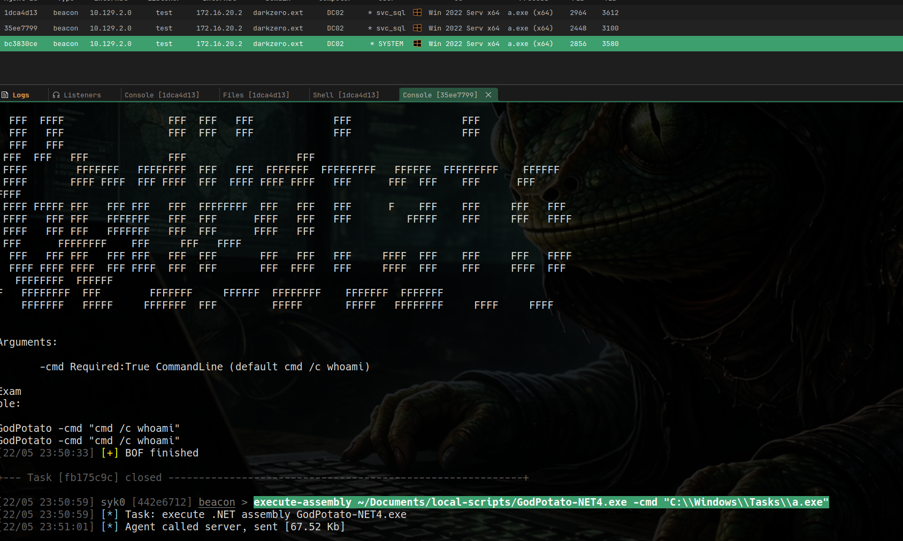Click the 'Arguments:' heading in console output

click(28, 342)
